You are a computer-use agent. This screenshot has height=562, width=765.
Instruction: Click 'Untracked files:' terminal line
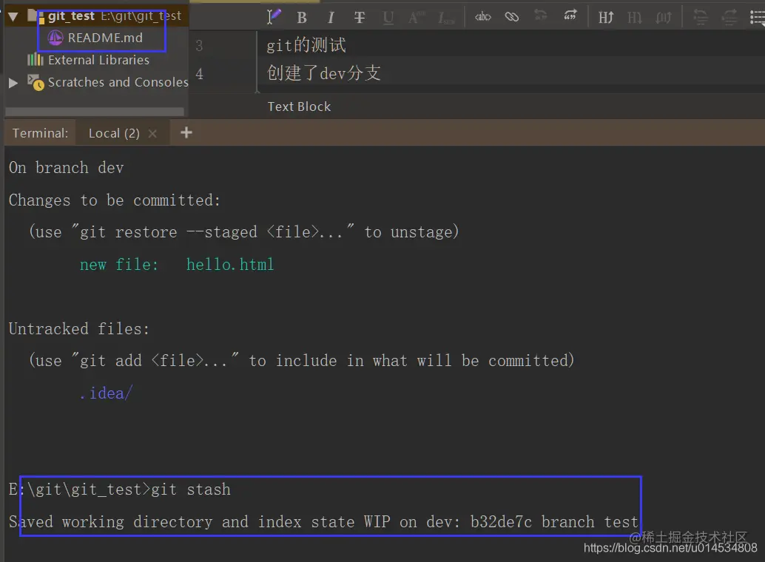[79, 329]
